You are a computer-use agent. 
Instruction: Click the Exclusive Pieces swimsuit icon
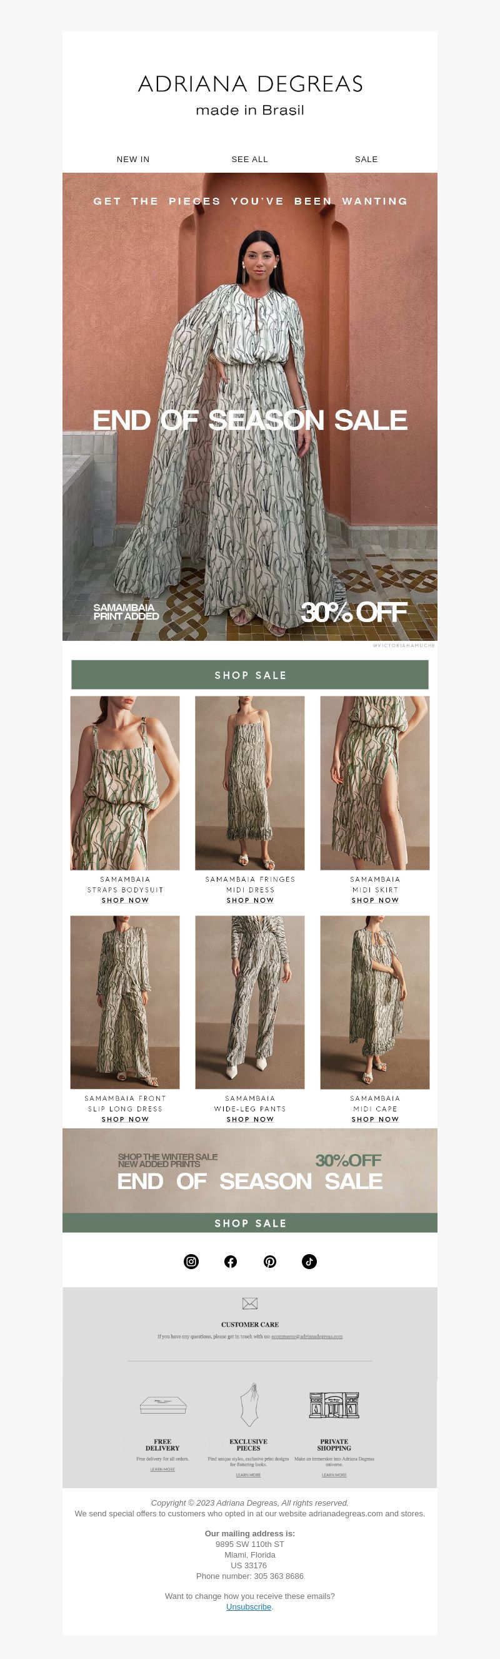[248, 1404]
